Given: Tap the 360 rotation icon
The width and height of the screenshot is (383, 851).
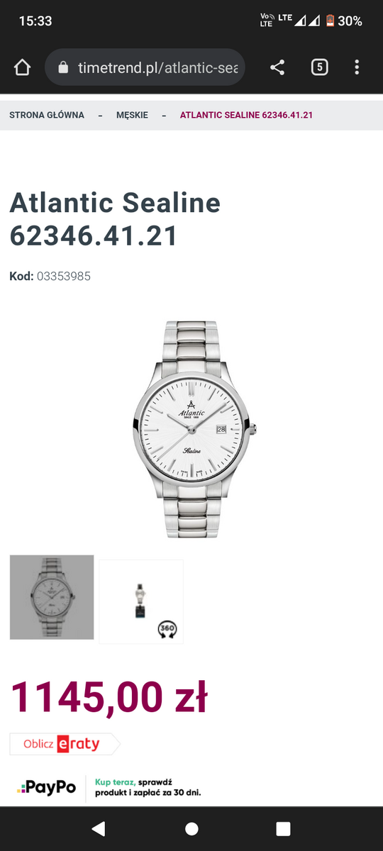Looking at the screenshot, I should [x=167, y=628].
